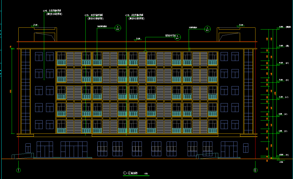Select detail callout circle numbered 3

[118, 27]
